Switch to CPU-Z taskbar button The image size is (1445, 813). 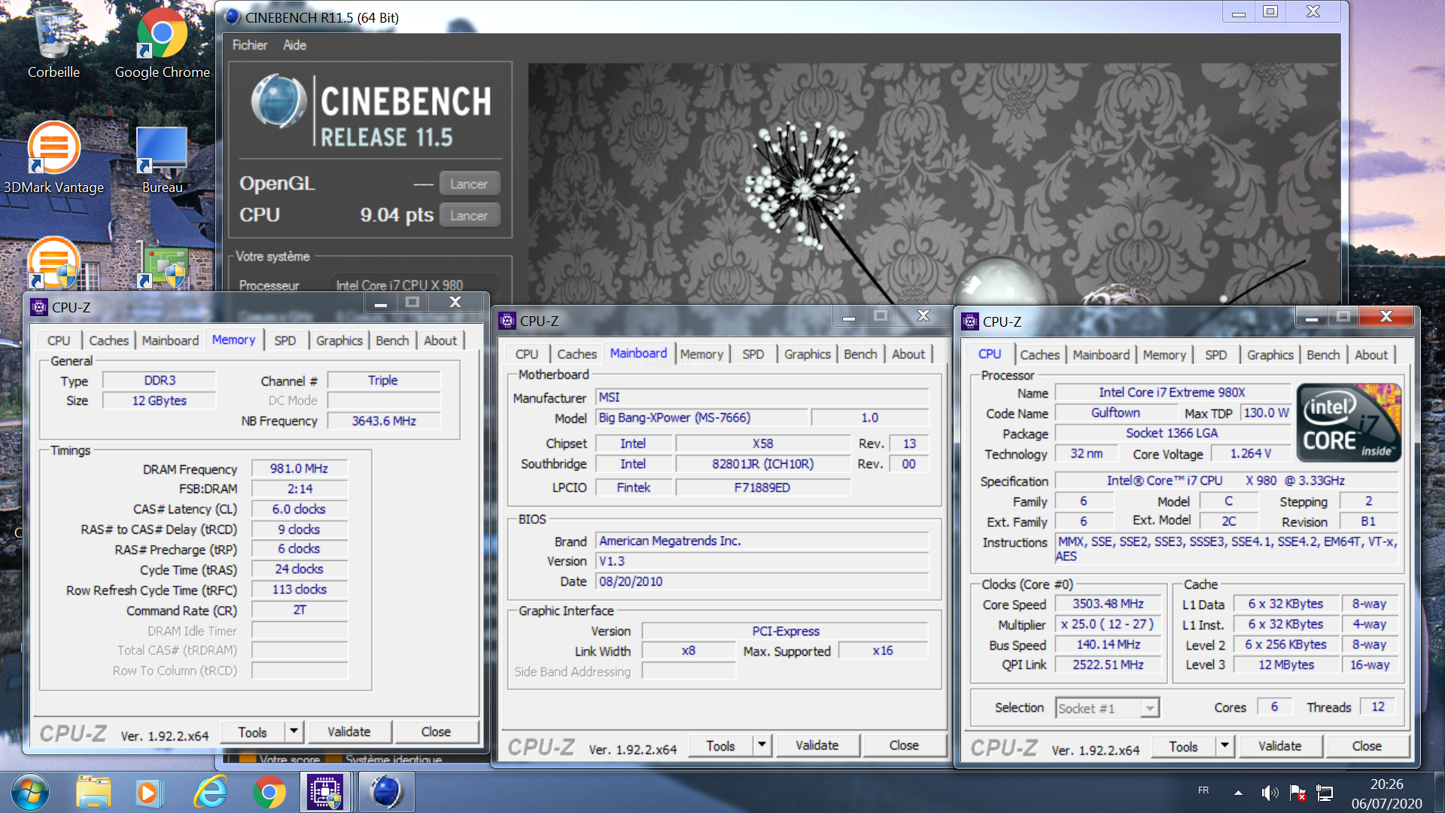point(326,793)
